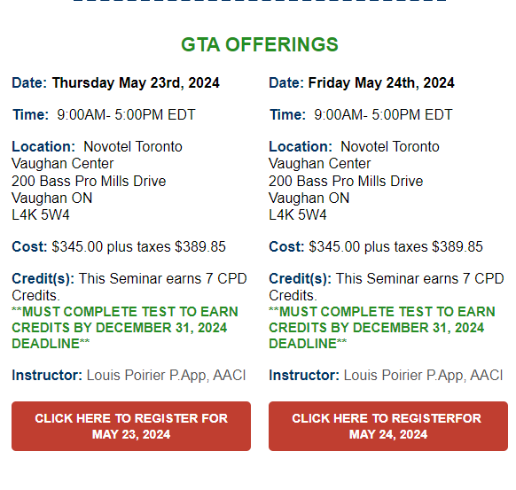Click postal code L4K 5W4 in Friday listing
Viewport: 516px width, 490px height.
[298, 215]
